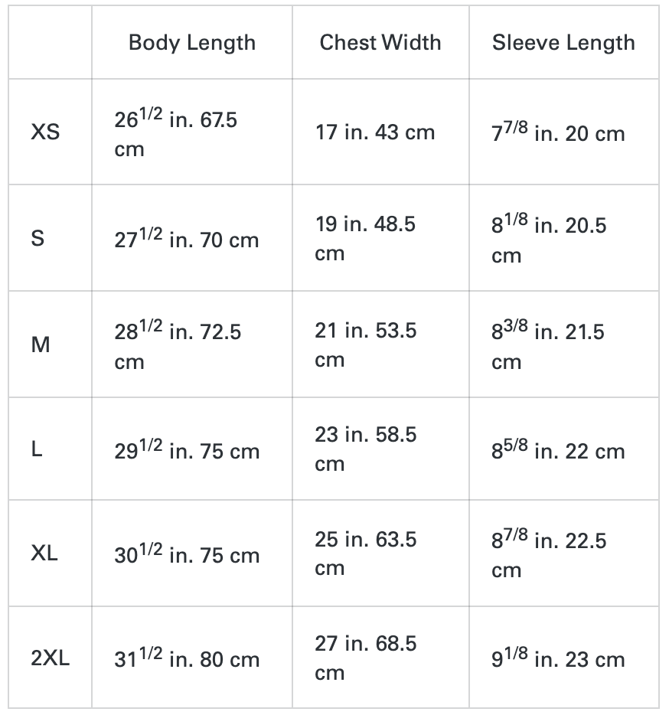The image size is (669, 715).
Task: Click the Sleeve Length column header
Action: click(563, 42)
